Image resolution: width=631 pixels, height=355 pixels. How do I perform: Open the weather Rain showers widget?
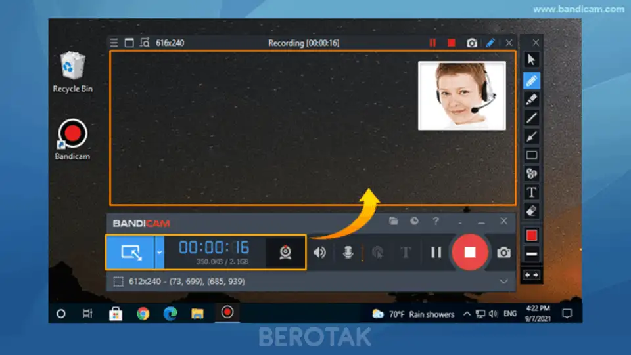click(413, 314)
